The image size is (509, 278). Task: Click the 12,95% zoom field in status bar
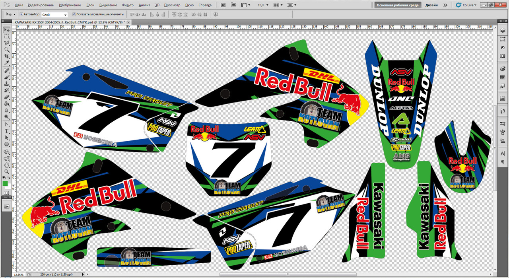pos(19,274)
